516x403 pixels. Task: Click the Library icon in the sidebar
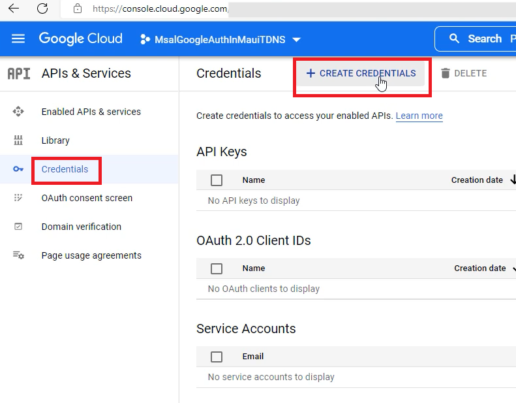[18, 140]
